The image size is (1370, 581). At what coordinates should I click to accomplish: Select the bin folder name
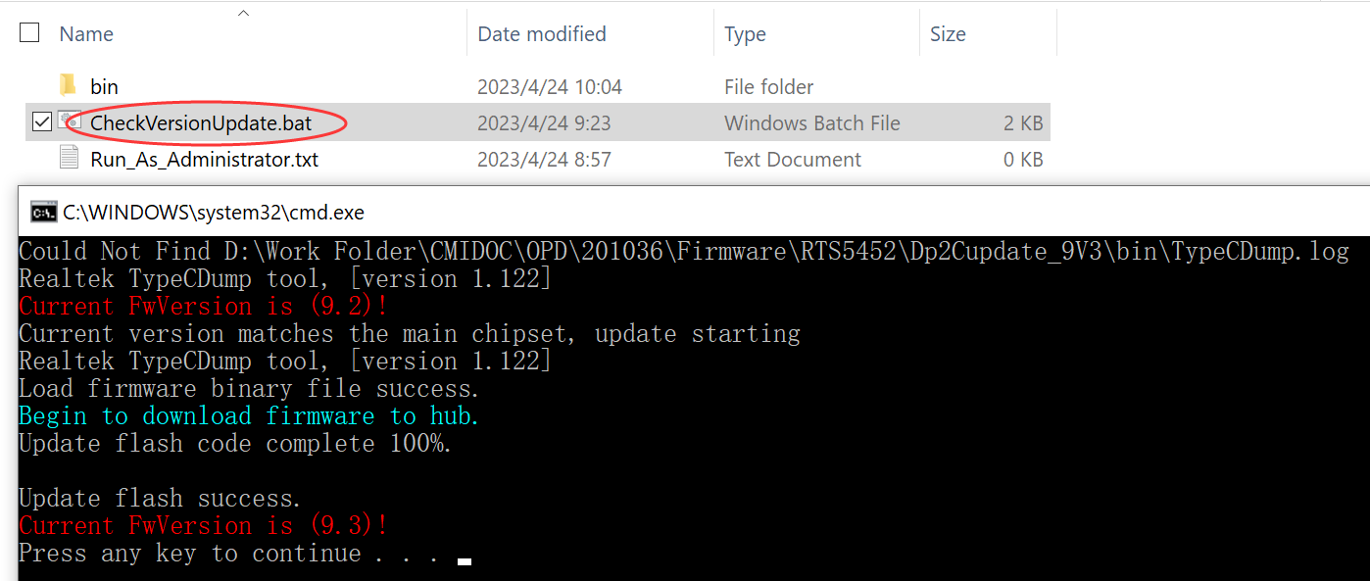104,87
